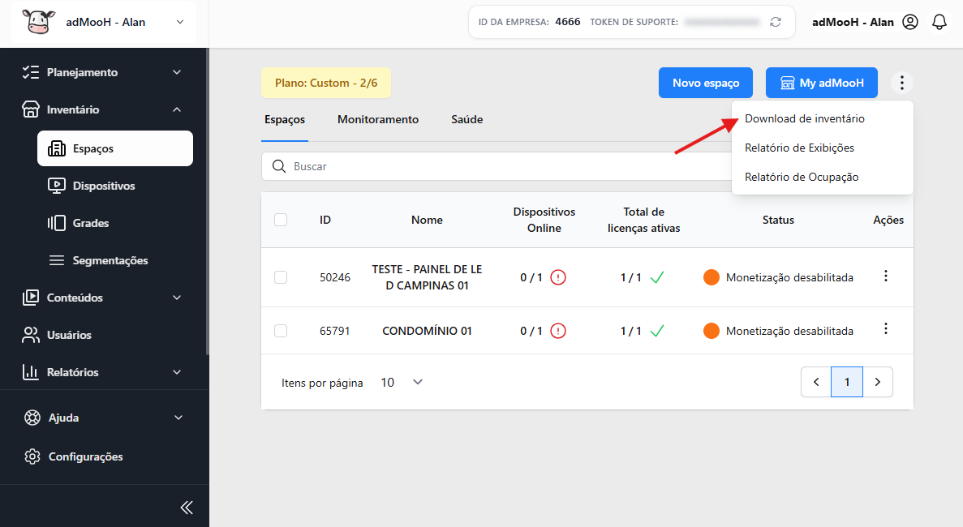Check the box for space 50246
This screenshot has width=963, height=527.
(281, 277)
